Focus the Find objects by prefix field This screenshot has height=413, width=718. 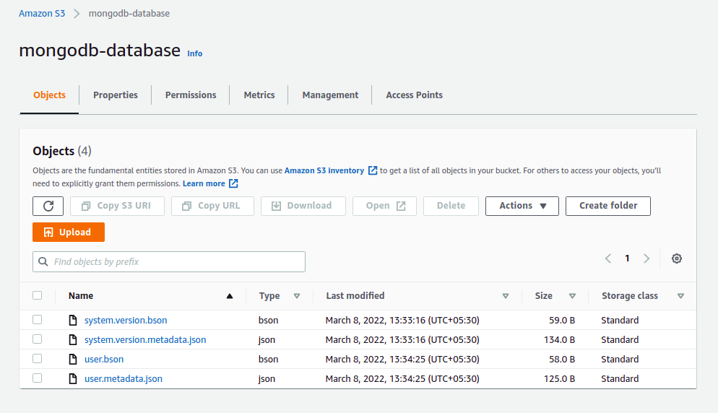click(x=169, y=261)
